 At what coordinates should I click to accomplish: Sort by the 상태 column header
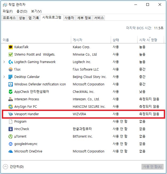click(124, 40)
